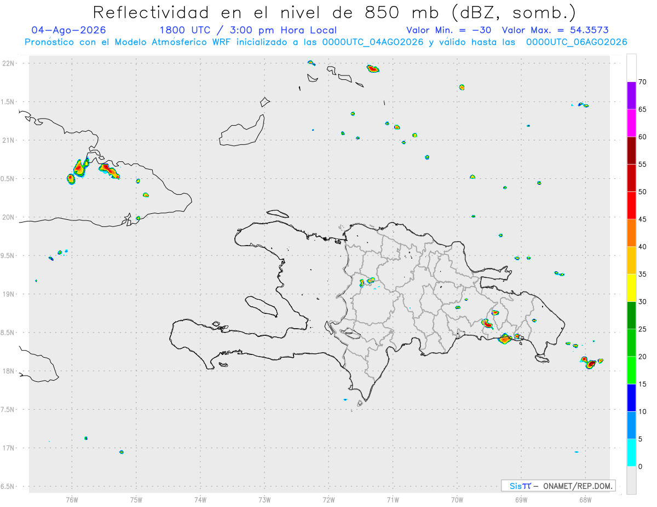Pick the dark maroon 55-60 dBZ swatch
657x507 pixels.
pyautogui.click(x=631, y=150)
